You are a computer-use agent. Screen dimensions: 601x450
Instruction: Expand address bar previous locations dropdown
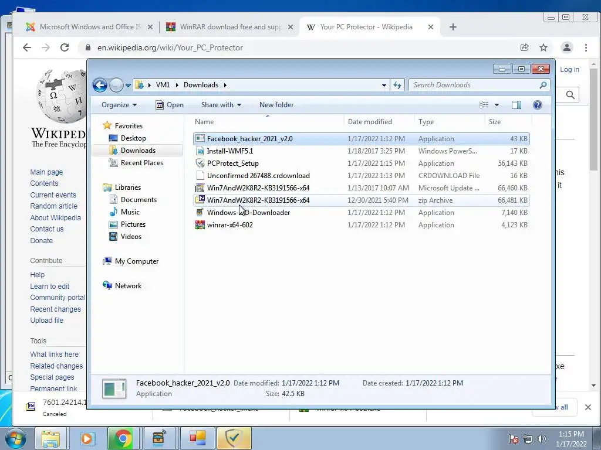[384, 86]
